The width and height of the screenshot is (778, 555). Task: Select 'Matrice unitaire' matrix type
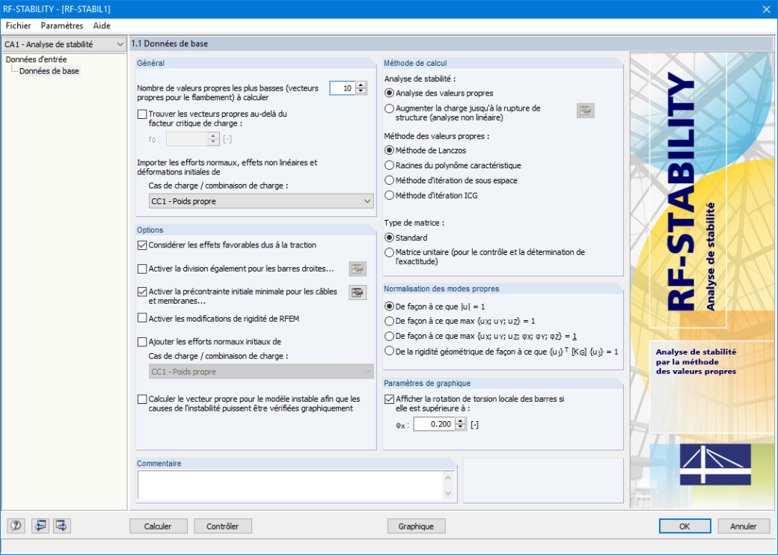(390, 253)
